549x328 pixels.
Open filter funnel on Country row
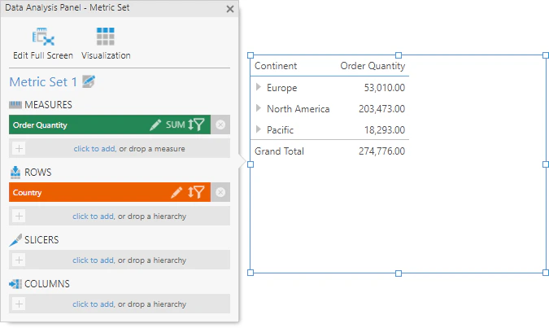coord(199,192)
